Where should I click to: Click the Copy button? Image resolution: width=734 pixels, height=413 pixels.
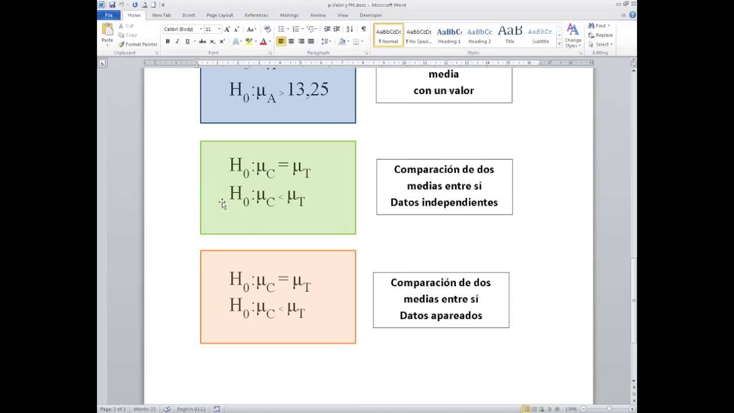click(x=127, y=35)
